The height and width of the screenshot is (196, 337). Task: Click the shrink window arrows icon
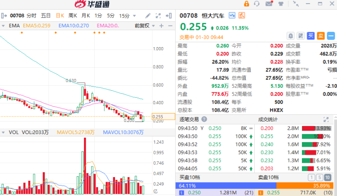[296, 4]
